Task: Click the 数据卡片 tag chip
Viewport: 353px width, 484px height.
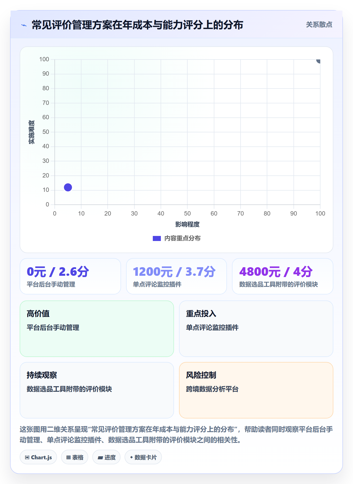Action: [143, 457]
